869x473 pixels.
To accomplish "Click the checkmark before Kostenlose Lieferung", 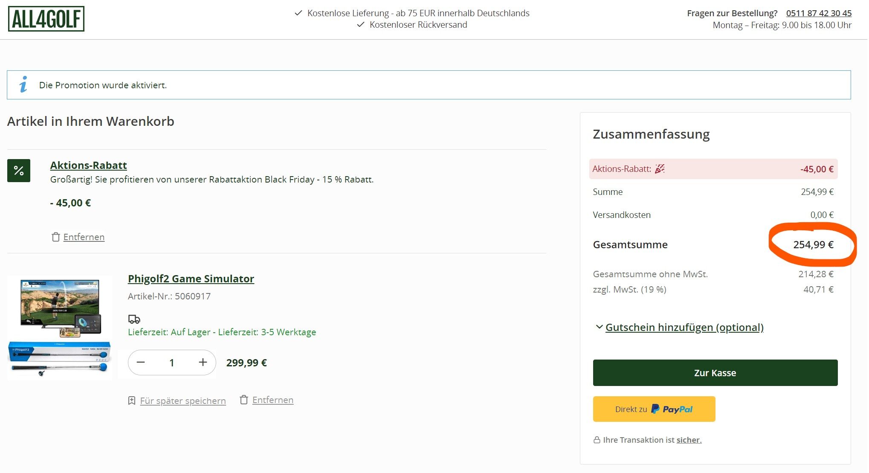I will pos(298,13).
